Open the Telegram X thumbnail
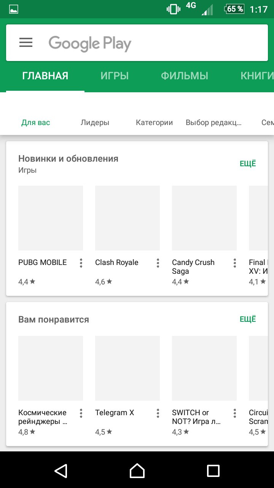 tap(127, 368)
